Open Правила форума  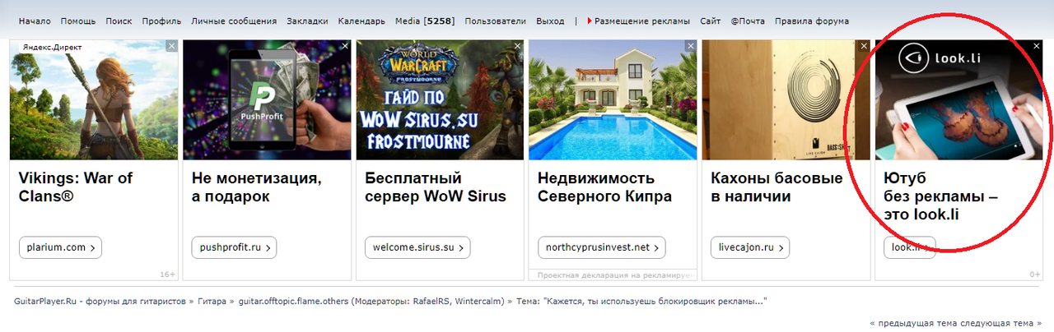coord(812,21)
